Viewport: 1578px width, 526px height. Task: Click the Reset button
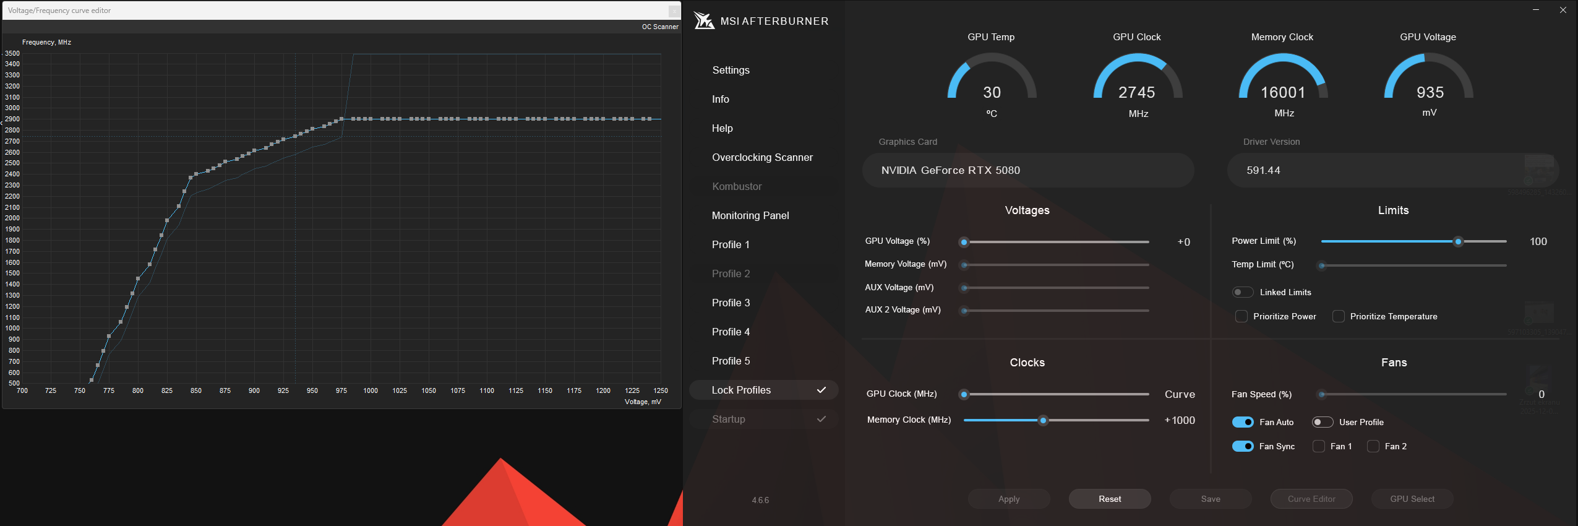1110,499
